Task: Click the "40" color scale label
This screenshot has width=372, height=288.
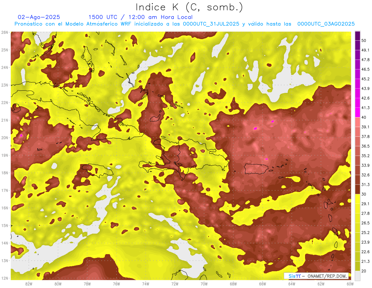Action: point(364,117)
